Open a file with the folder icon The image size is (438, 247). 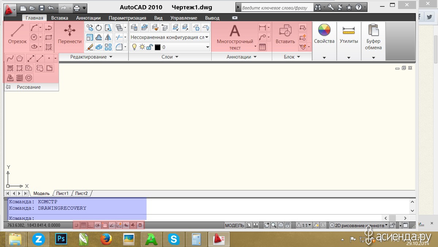pos(32,8)
